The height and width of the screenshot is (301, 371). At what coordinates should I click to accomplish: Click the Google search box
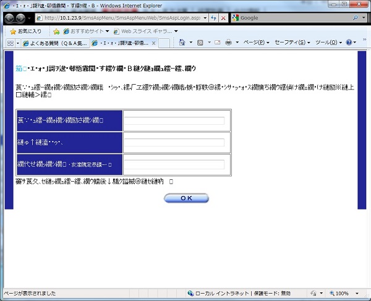pyautogui.click(x=291, y=18)
